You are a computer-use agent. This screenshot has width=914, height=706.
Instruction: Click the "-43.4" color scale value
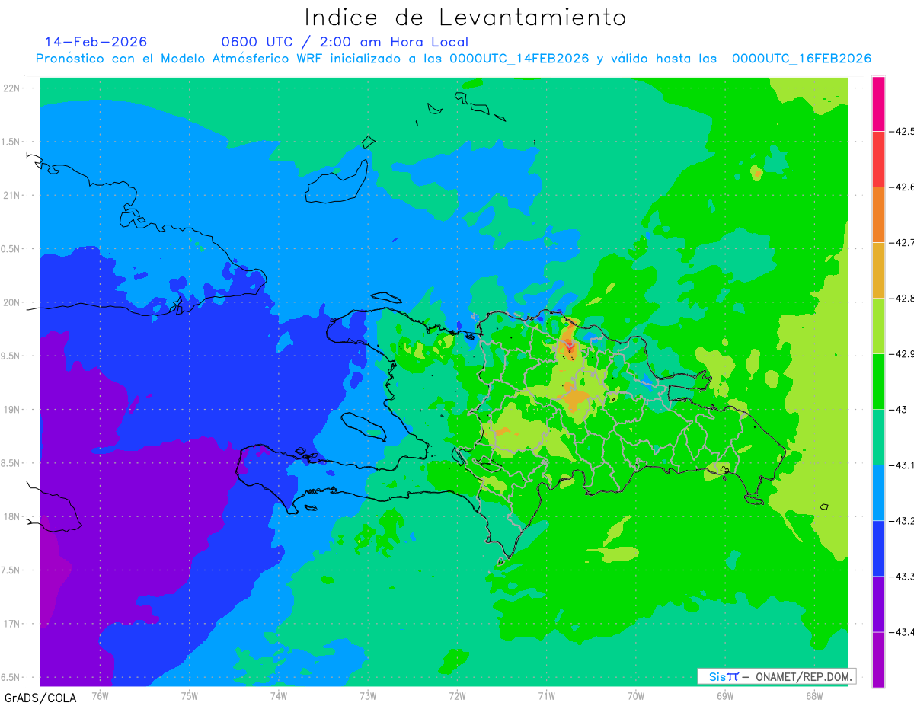click(903, 632)
